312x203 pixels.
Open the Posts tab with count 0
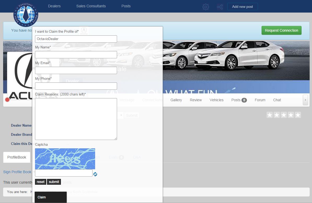(239, 100)
